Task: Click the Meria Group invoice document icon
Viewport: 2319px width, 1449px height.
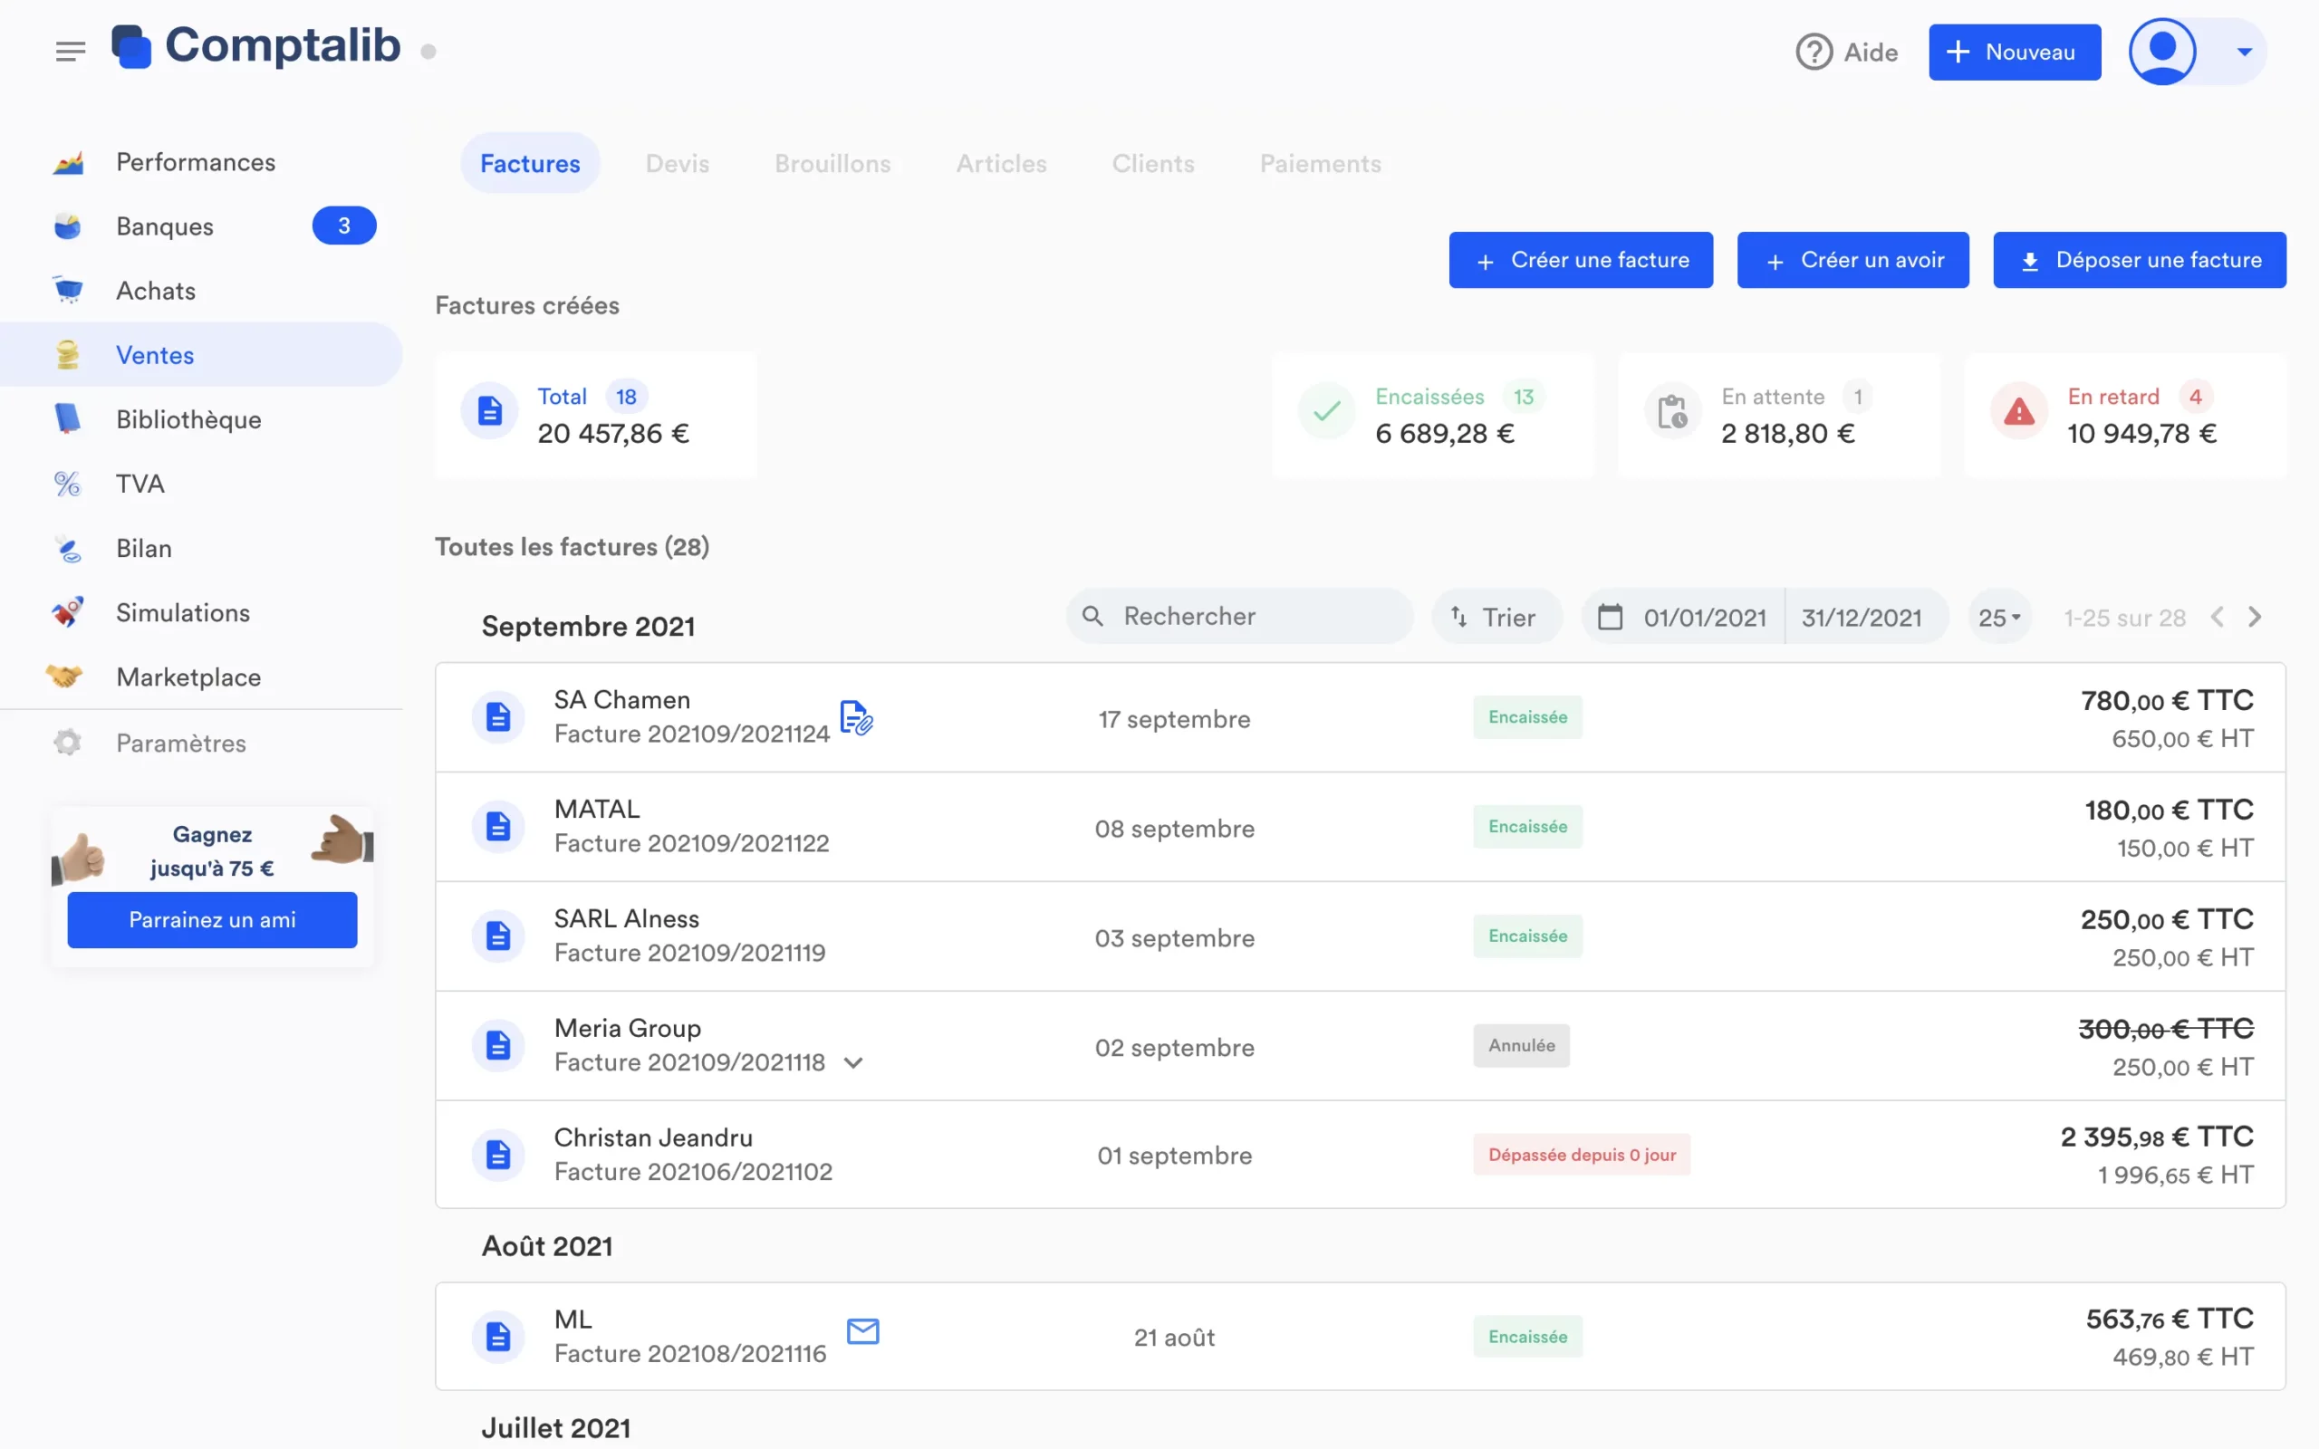Action: click(x=498, y=1044)
